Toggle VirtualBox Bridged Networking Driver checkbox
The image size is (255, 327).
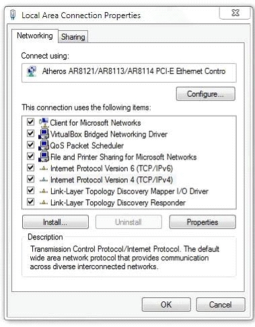[x=30, y=133]
